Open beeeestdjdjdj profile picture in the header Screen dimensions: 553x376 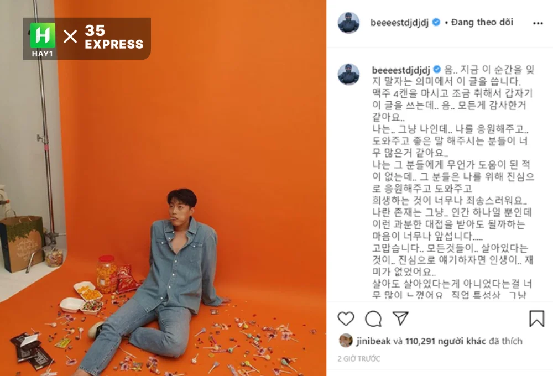(x=348, y=23)
